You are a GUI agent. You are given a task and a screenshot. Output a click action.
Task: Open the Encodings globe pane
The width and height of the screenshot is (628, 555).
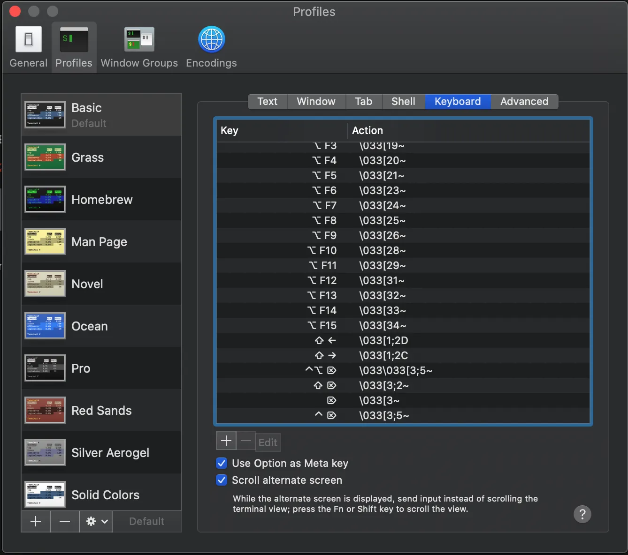point(212,47)
